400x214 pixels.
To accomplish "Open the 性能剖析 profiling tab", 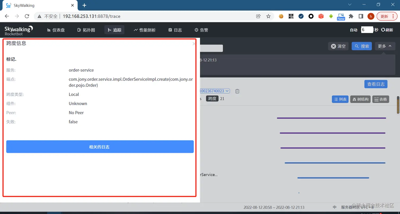I will [144, 30].
